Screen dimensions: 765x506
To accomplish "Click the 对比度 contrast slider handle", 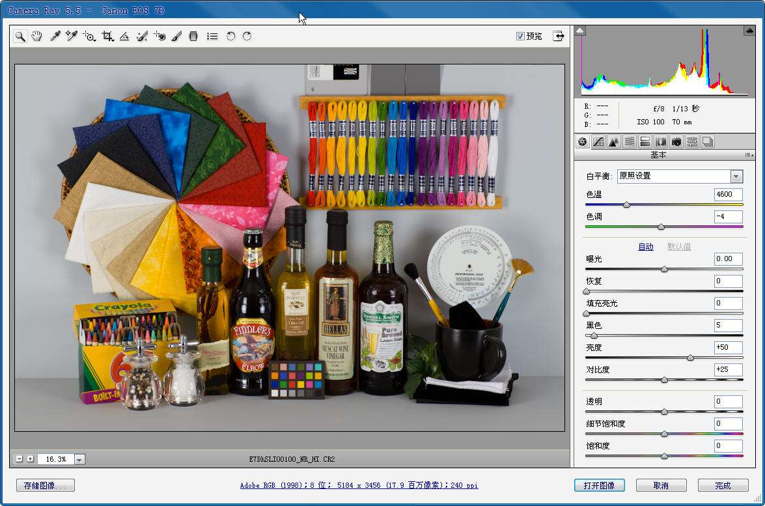I will click(x=664, y=380).
